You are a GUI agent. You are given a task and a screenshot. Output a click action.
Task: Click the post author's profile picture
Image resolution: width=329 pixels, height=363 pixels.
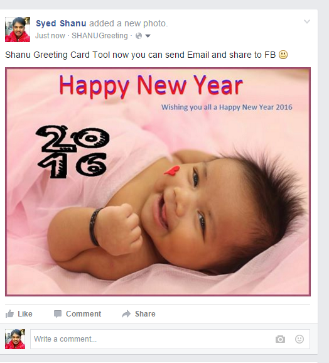pyautogui.click(x=18, y=30)
